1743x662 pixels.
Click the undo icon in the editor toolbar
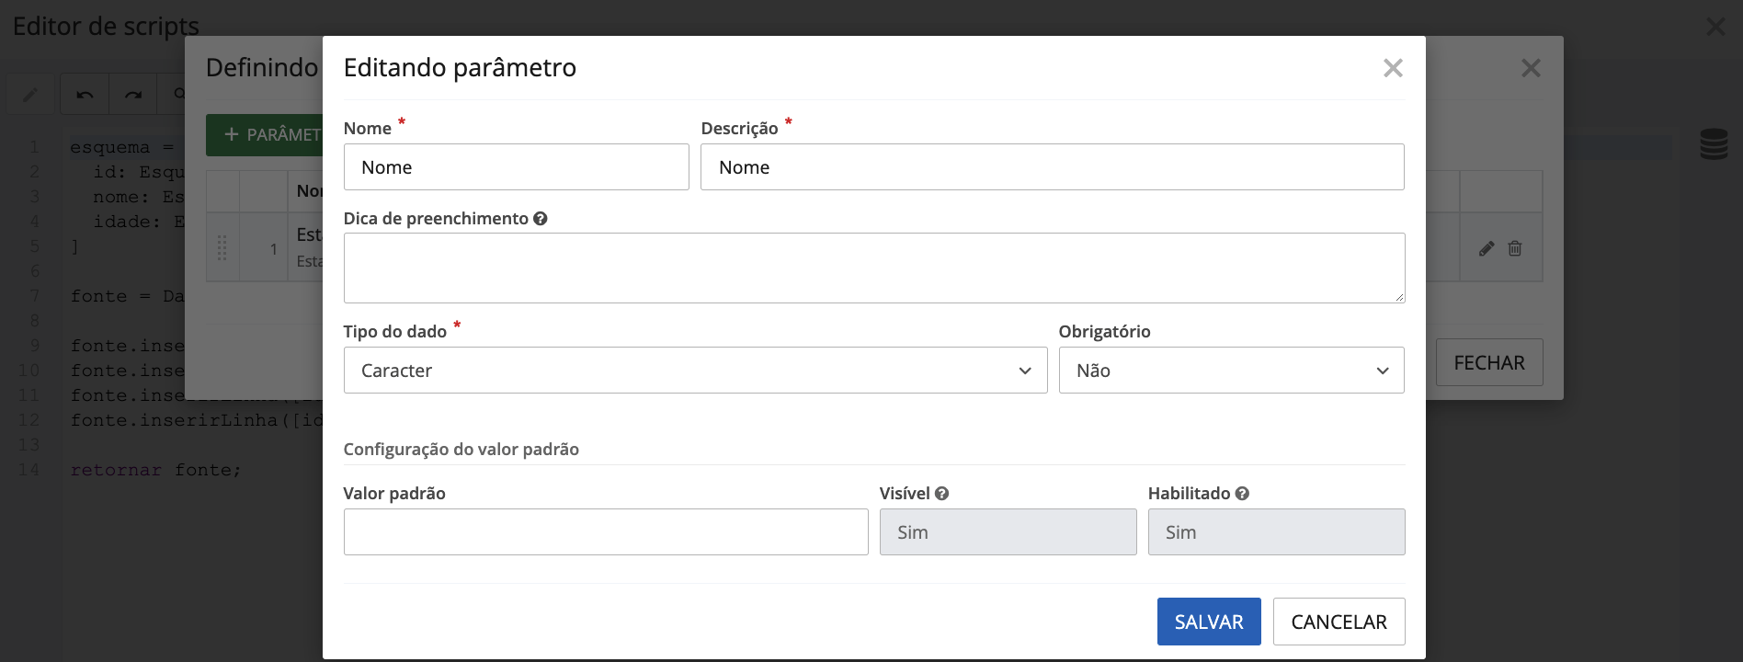tap(85, 94)
